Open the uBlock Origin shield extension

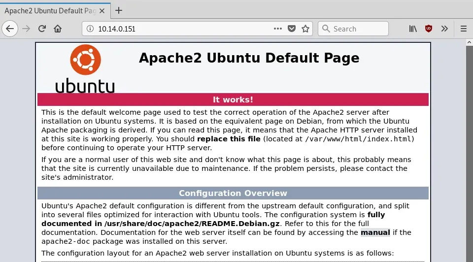[429, 29]
